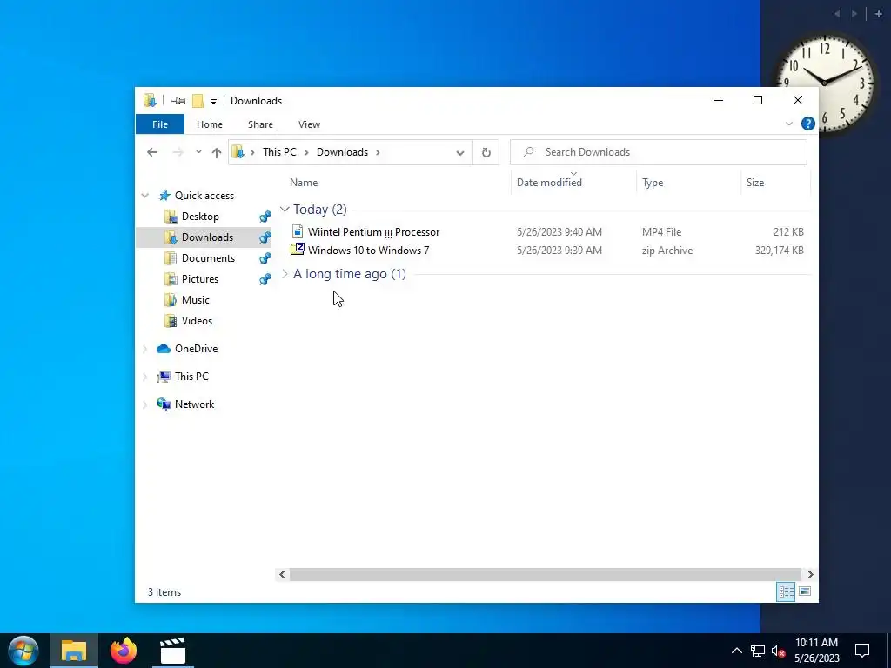Click the Search Downloads field
891x668 pixels.
click(x=658, y=152)
